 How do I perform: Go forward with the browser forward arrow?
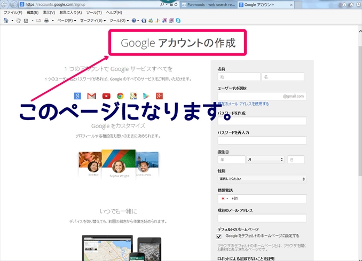click(x=13, y=4)
